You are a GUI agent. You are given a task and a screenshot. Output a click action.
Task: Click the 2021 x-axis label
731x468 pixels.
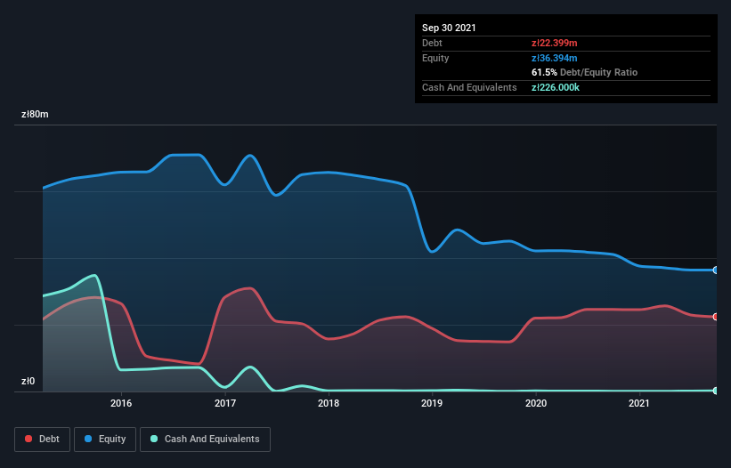[x=639, y=403]
